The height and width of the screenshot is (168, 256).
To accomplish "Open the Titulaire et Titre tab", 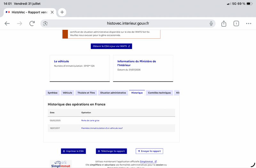I will click(x=86, y=93).
